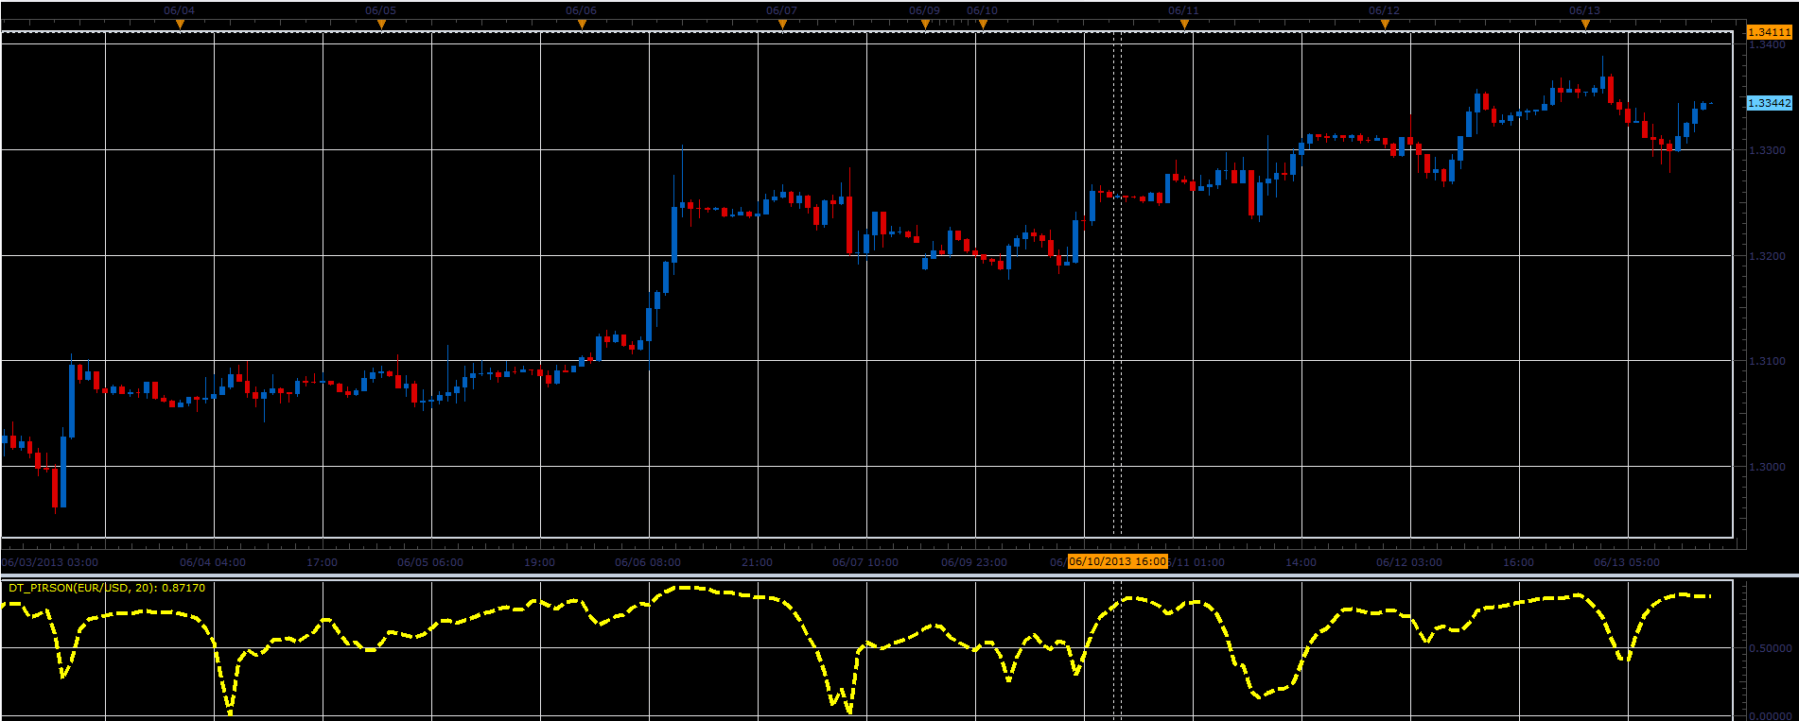
Task: Click the 06/07 day marker triangle
Action: point(782,25)
